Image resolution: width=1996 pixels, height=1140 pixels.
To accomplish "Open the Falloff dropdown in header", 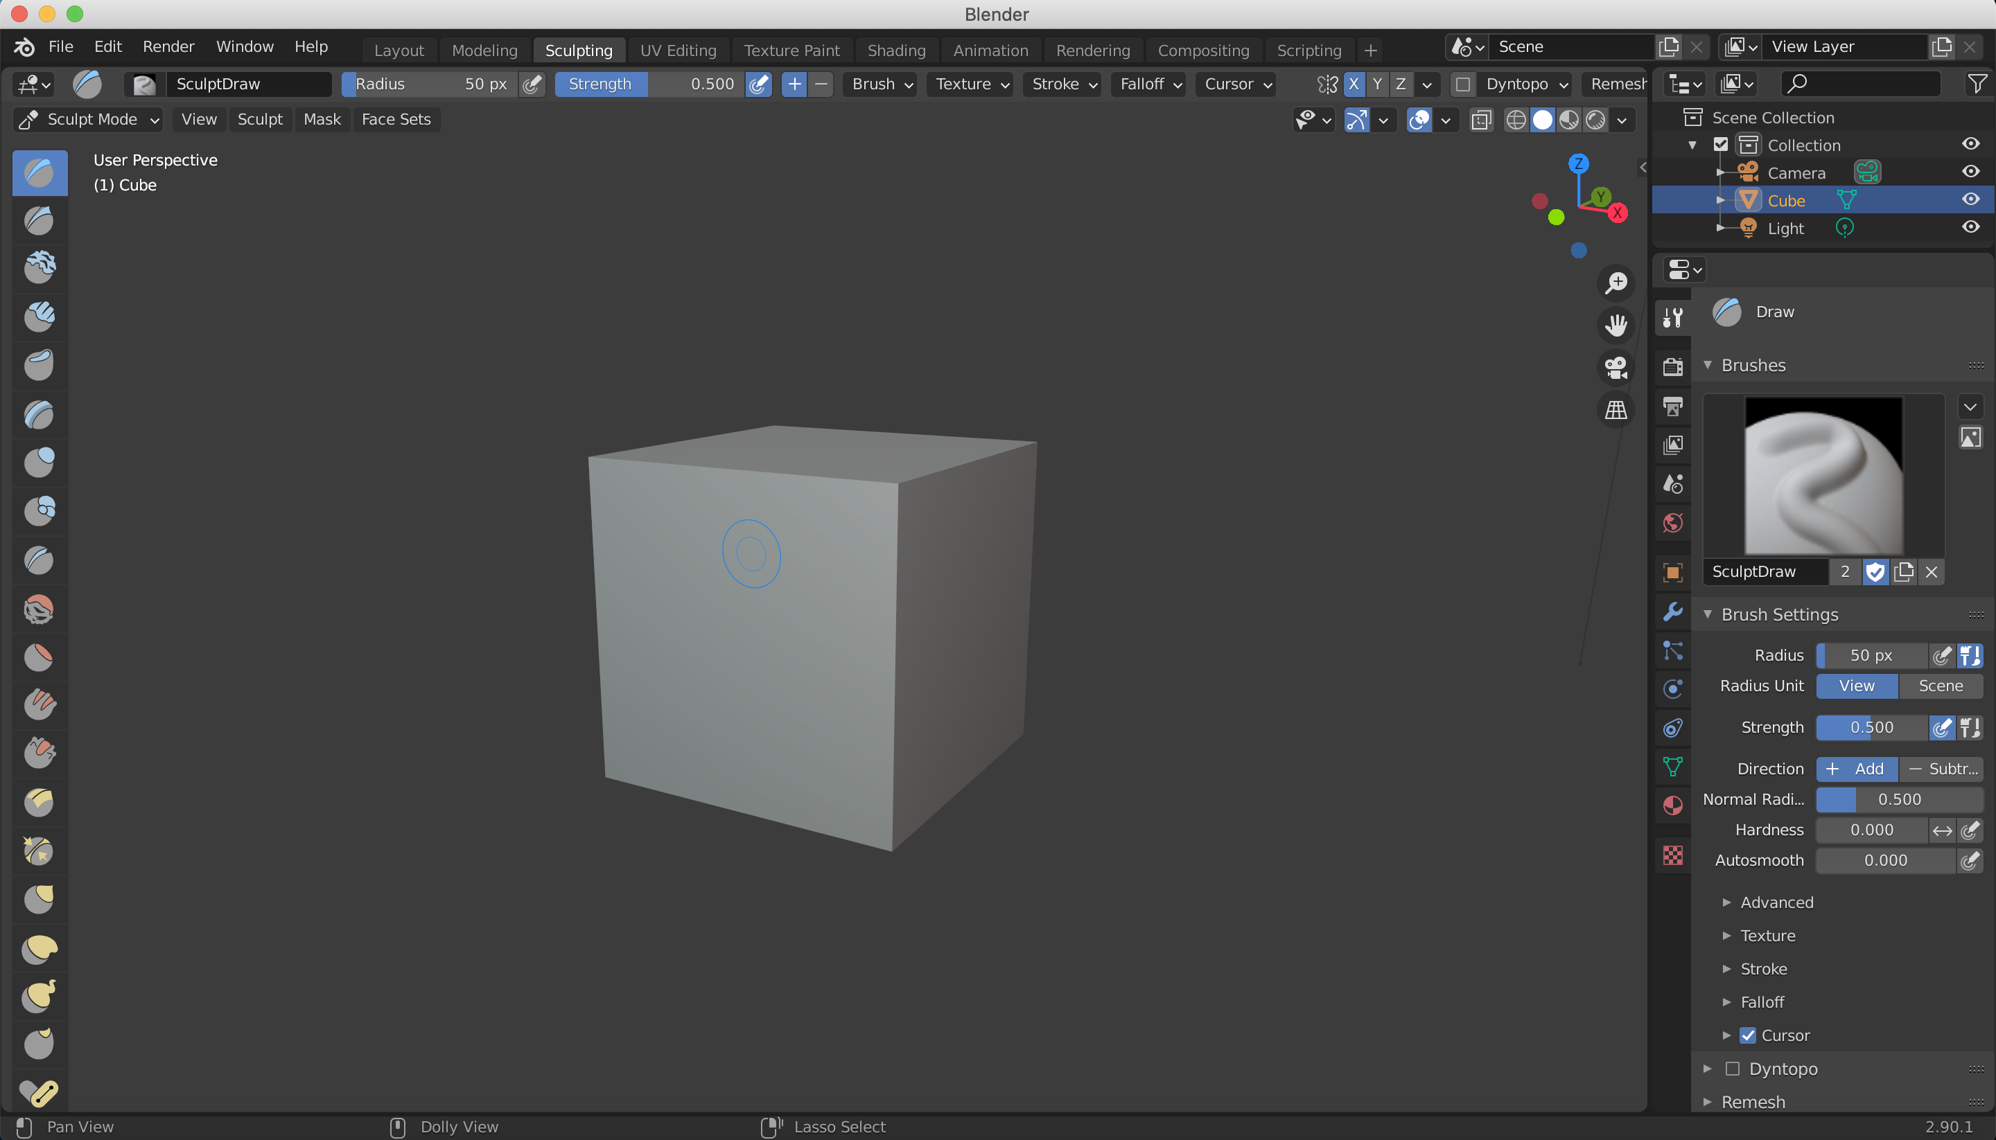I will [x=1149, y=84].
